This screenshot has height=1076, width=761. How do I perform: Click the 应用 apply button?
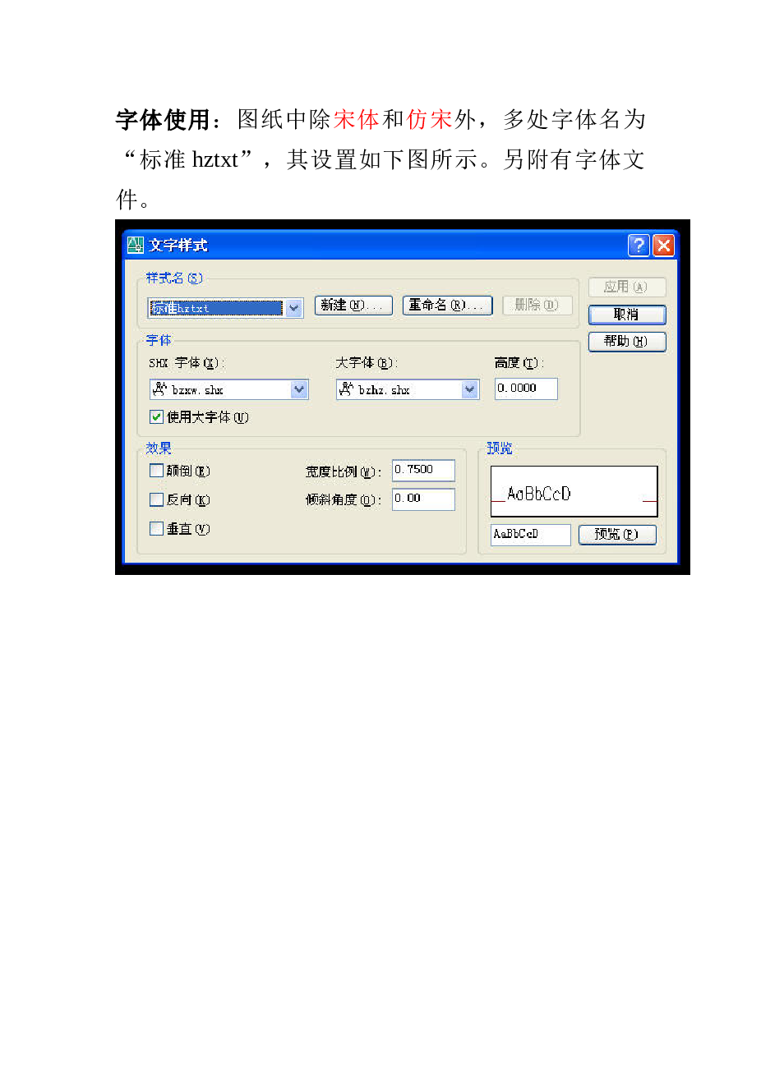[626, 287]
